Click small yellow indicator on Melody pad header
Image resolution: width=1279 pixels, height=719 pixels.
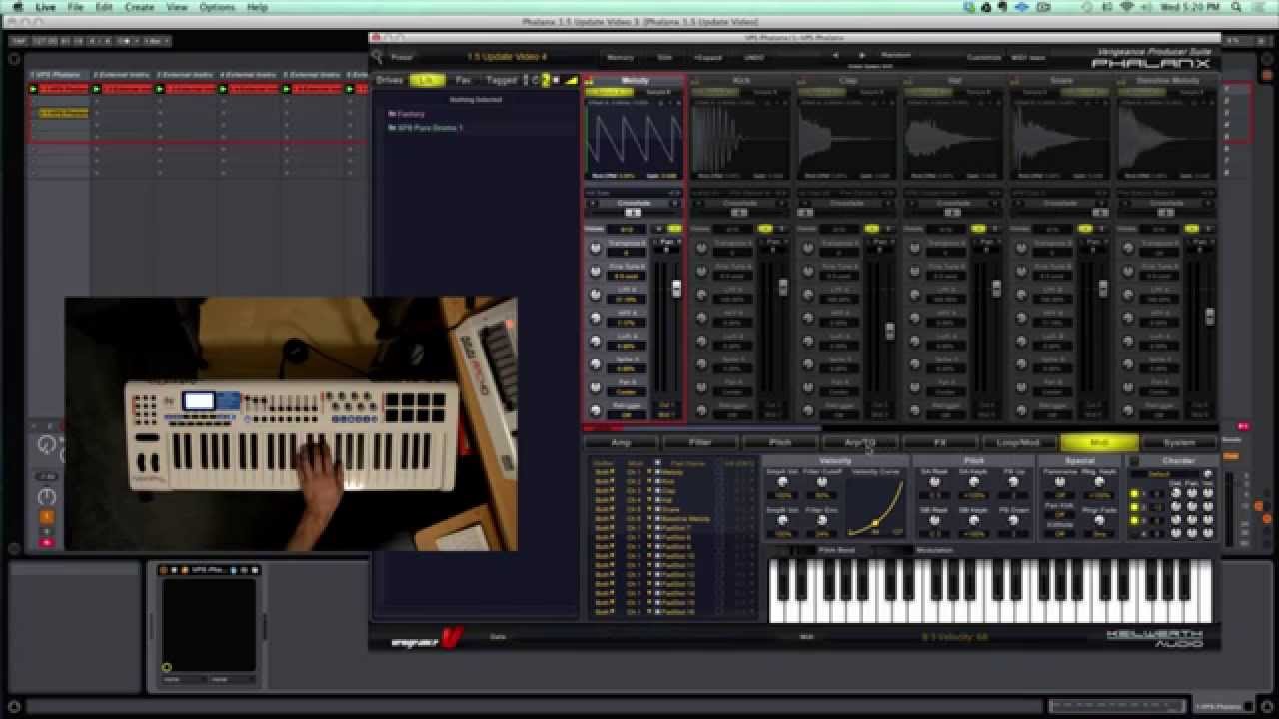pos(589,81)
